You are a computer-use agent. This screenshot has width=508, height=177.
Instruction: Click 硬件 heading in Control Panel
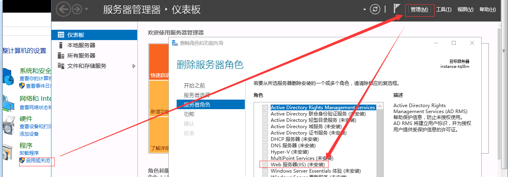[26, 119]
